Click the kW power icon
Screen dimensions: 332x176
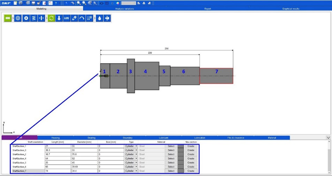click(x=67, y=18)
